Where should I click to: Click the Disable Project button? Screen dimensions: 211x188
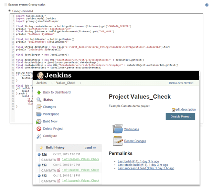point(180,117)
